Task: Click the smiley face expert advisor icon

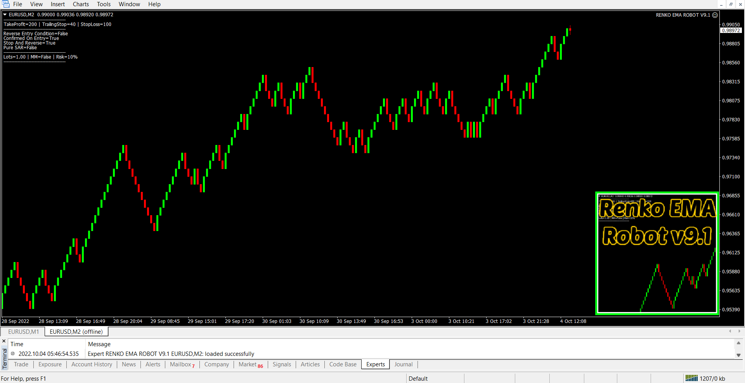Action: tap(715, 15)
